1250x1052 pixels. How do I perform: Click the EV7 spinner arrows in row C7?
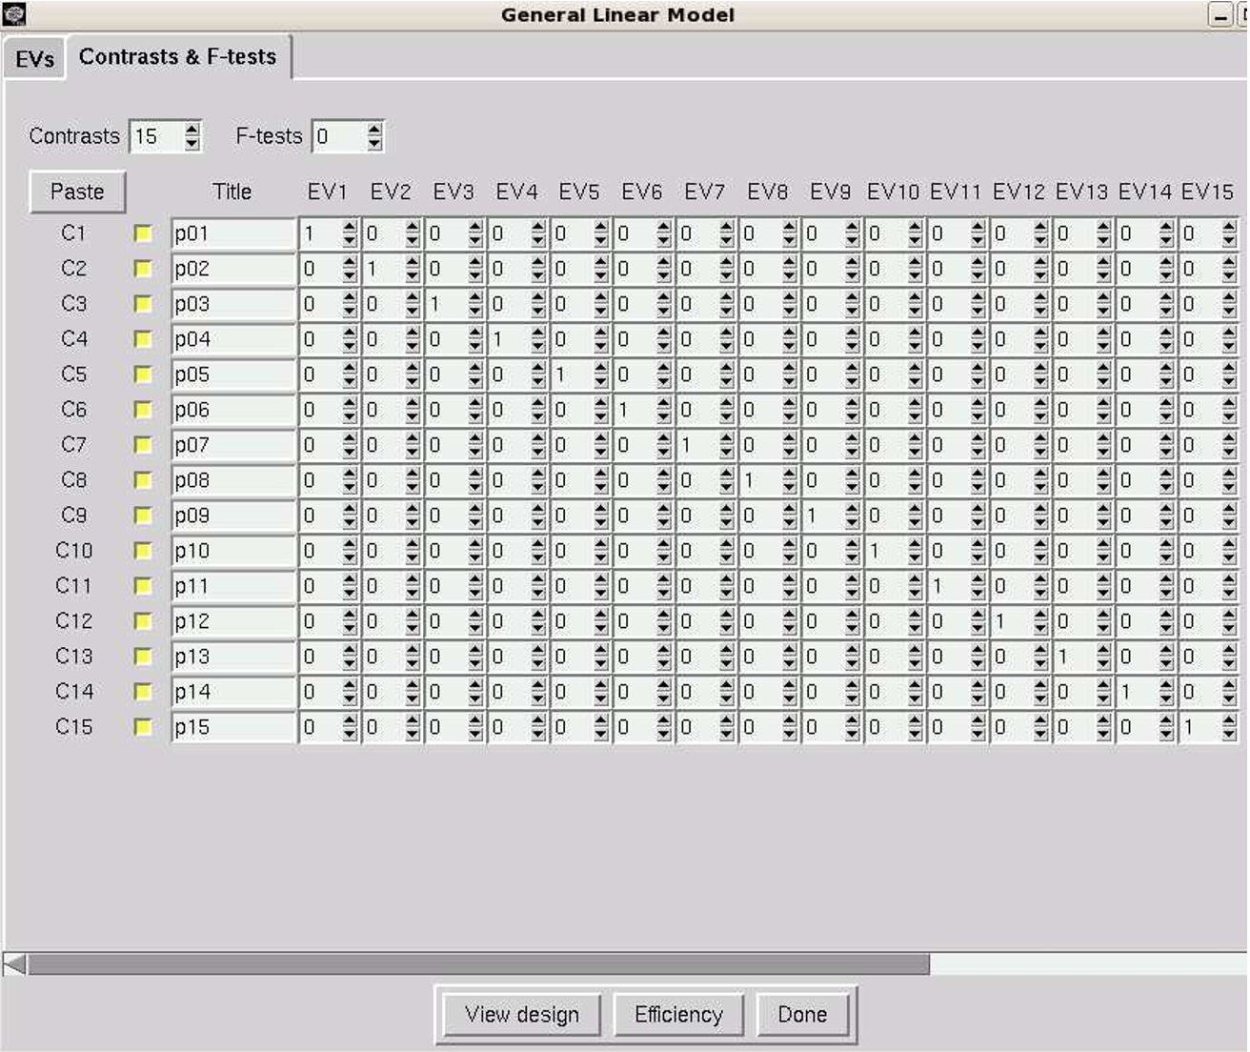[727, 445]
